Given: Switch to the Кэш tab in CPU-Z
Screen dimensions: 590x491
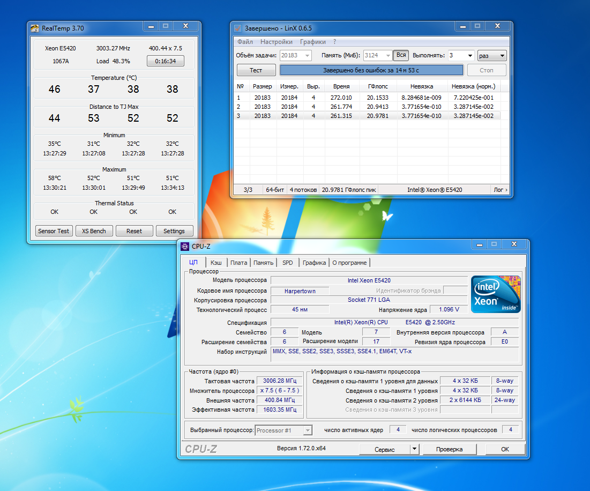Looking at the screenshot, I should pos(216,263).
